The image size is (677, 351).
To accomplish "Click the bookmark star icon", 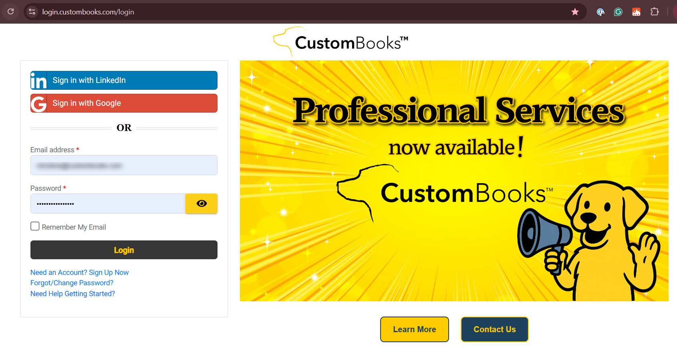I will [x=575, y=12].
